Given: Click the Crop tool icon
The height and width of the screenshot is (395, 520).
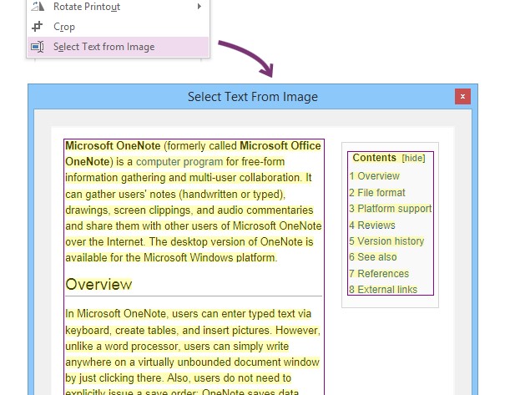Looking at the screenshot, I should (x=37, y=27).
